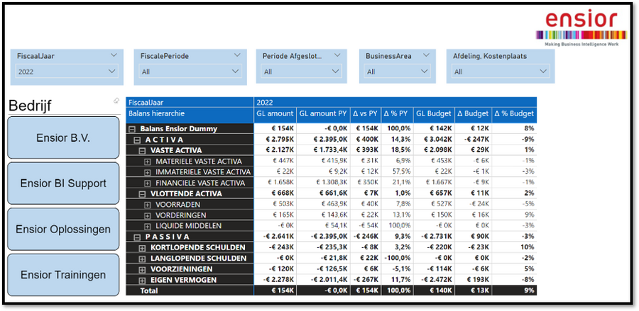Open the BusinessArea All dropdown
Image resolution: width=639 pixels, height=311 pixels.
[x=398, y=72]
